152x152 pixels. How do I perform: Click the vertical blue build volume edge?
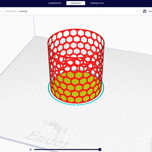[34, 26]
